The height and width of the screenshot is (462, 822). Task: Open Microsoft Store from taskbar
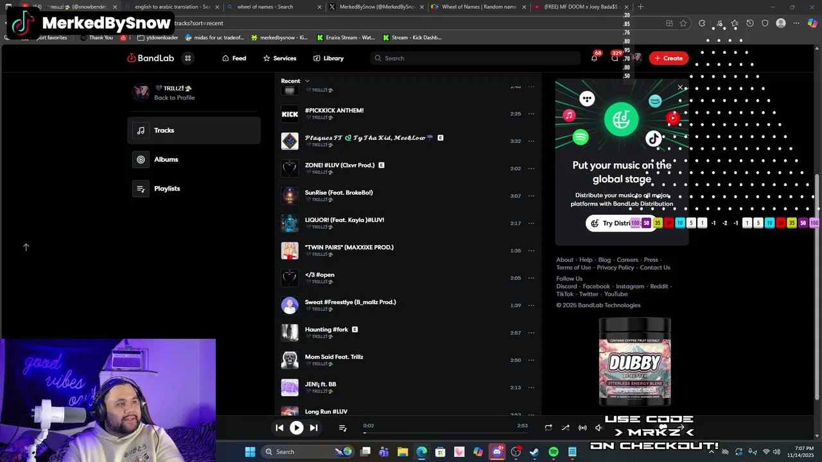pos(441,452)
